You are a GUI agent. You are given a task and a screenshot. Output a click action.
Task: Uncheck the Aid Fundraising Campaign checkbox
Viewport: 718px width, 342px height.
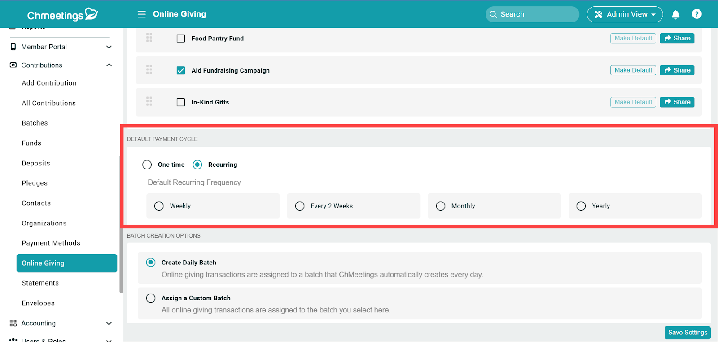[x=181, y=70]
